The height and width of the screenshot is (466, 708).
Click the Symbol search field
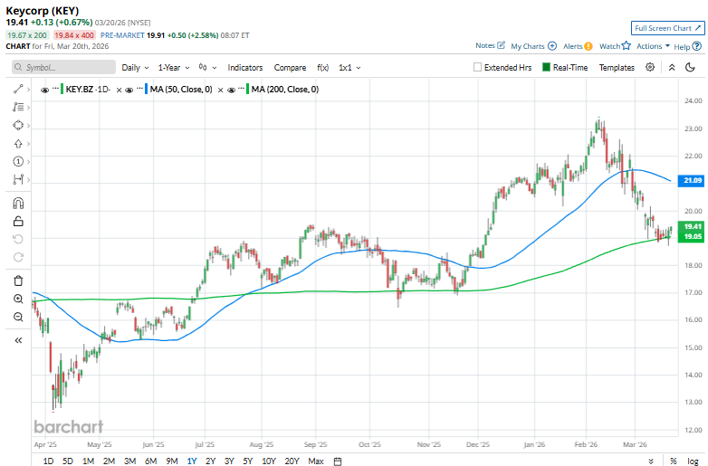65,67
